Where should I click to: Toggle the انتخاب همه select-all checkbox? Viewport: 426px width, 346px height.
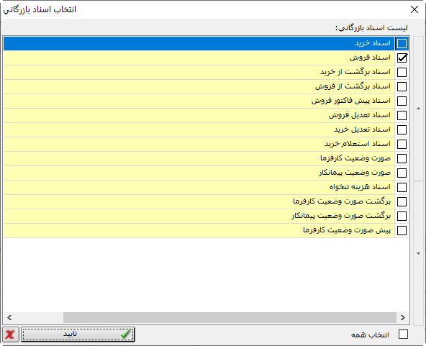coord(403,334)
